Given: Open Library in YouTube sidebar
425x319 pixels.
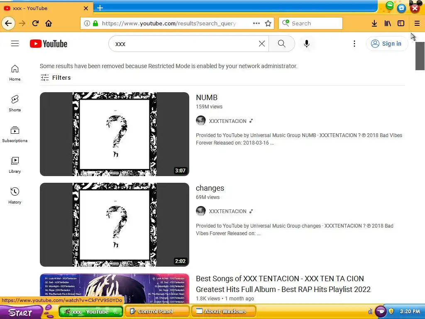Looking at the screenshot, I should pos(15,165).
